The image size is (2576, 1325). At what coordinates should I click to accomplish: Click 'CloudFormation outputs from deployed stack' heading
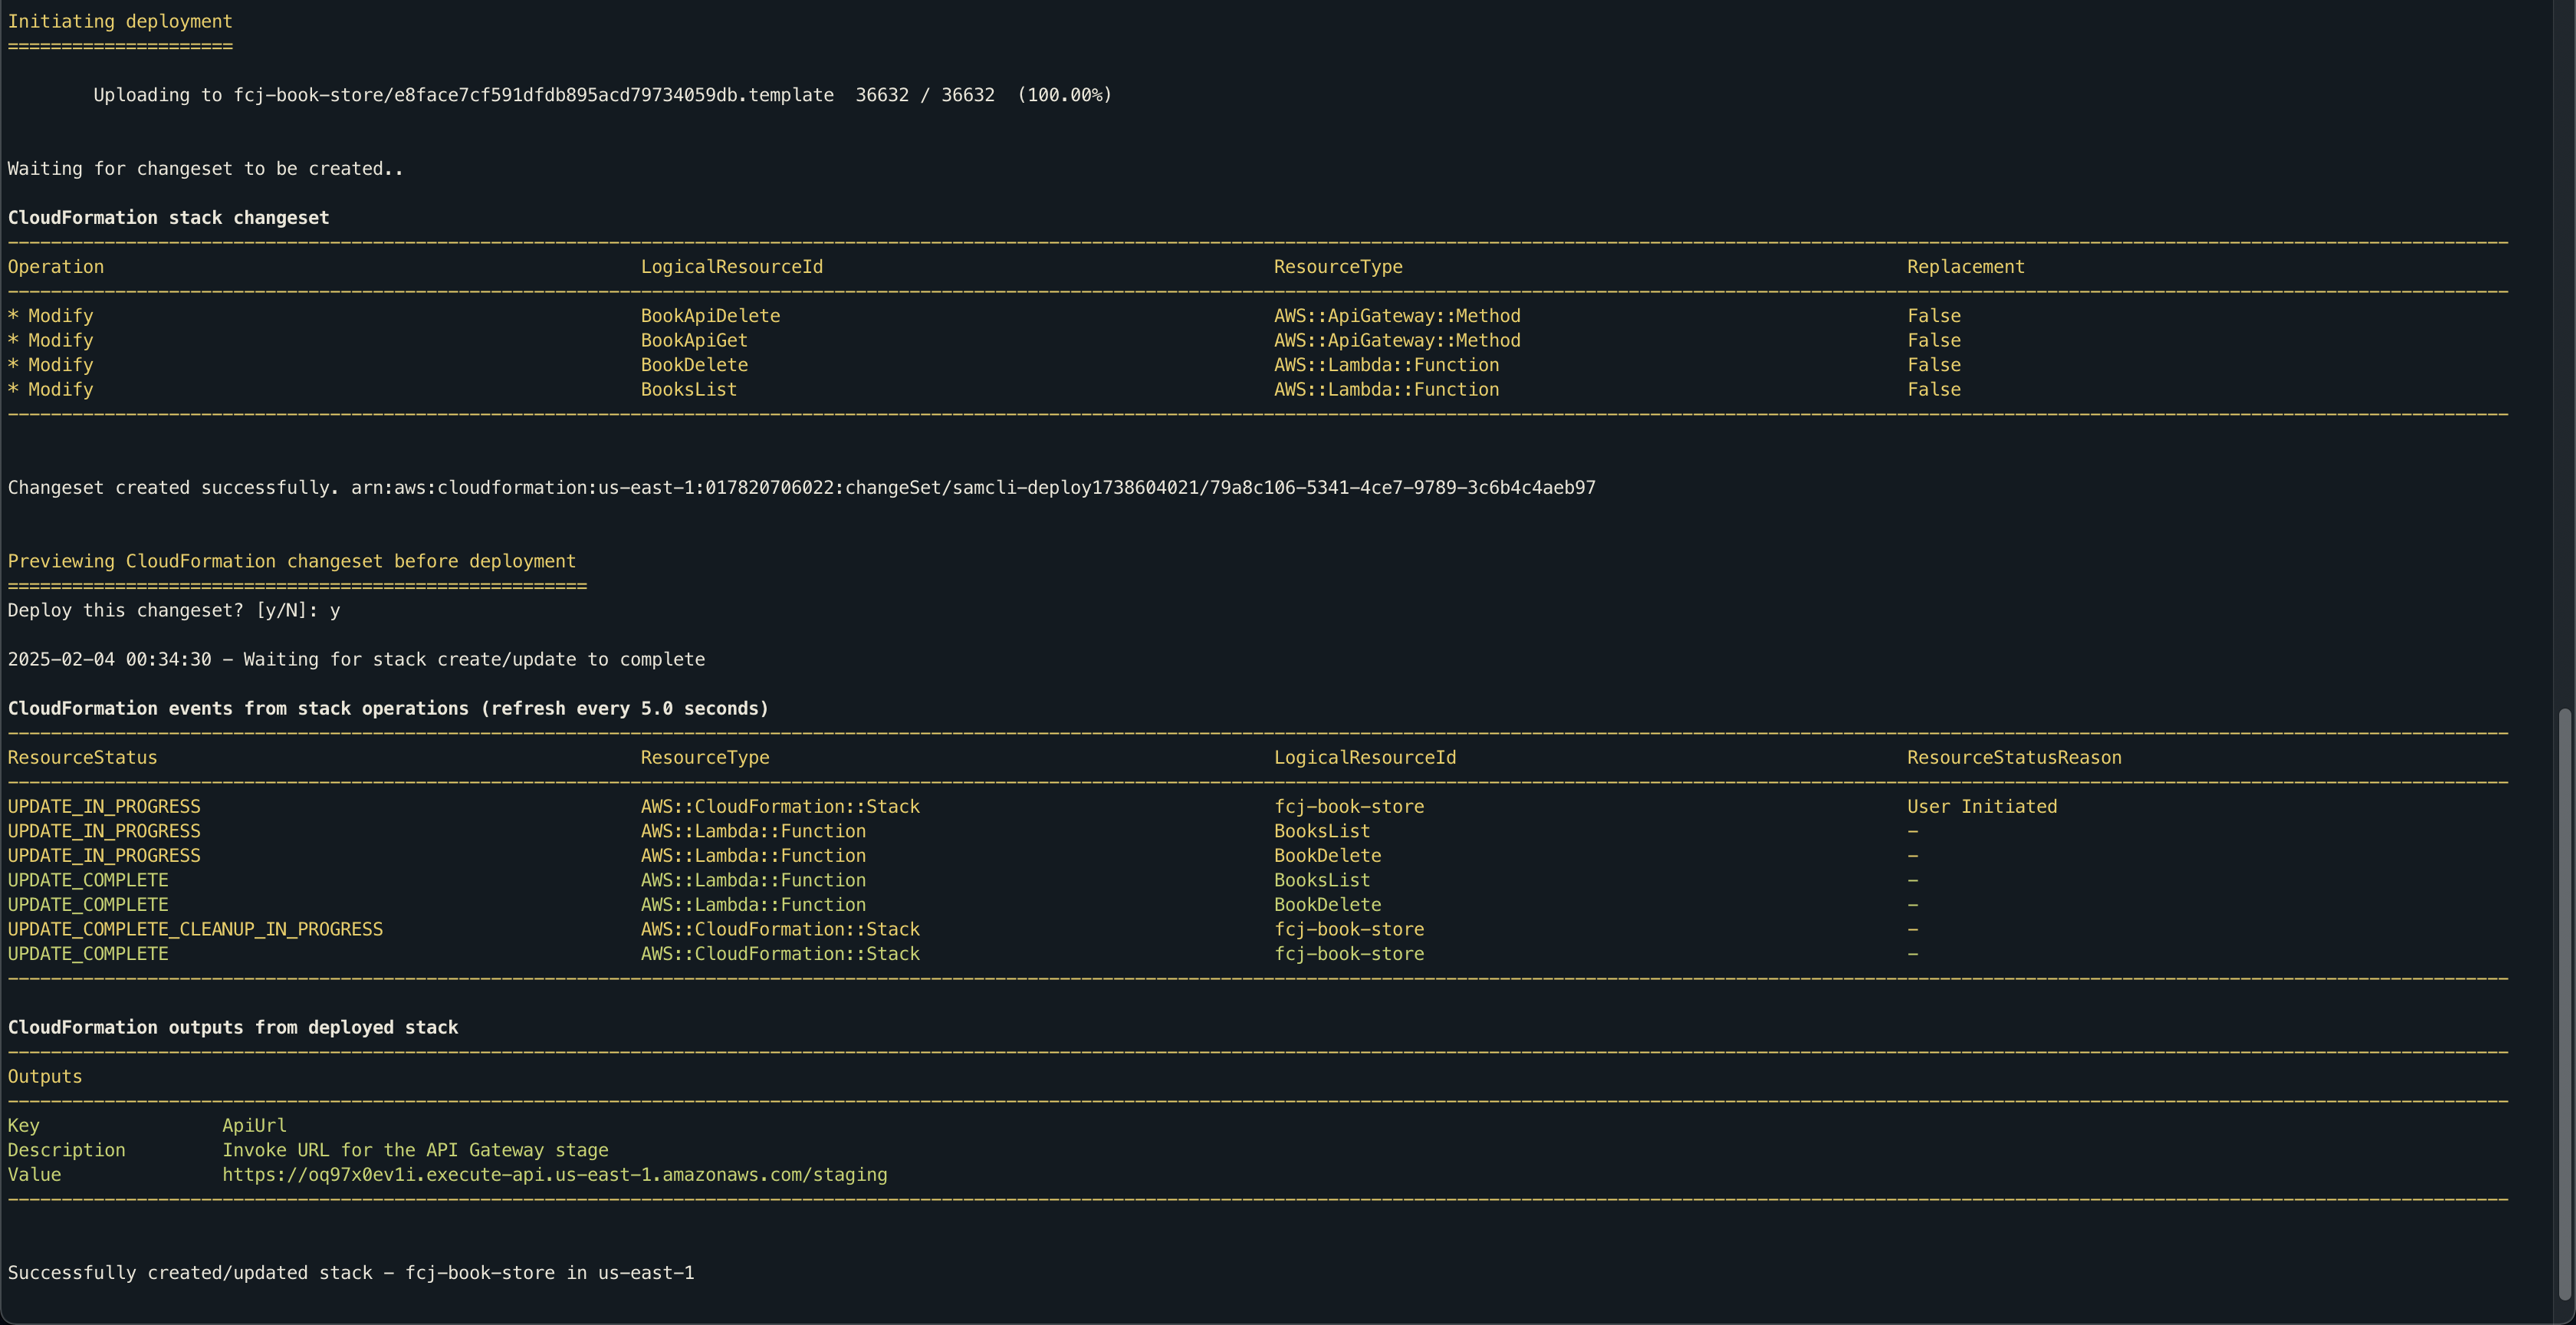(233, 1028)
